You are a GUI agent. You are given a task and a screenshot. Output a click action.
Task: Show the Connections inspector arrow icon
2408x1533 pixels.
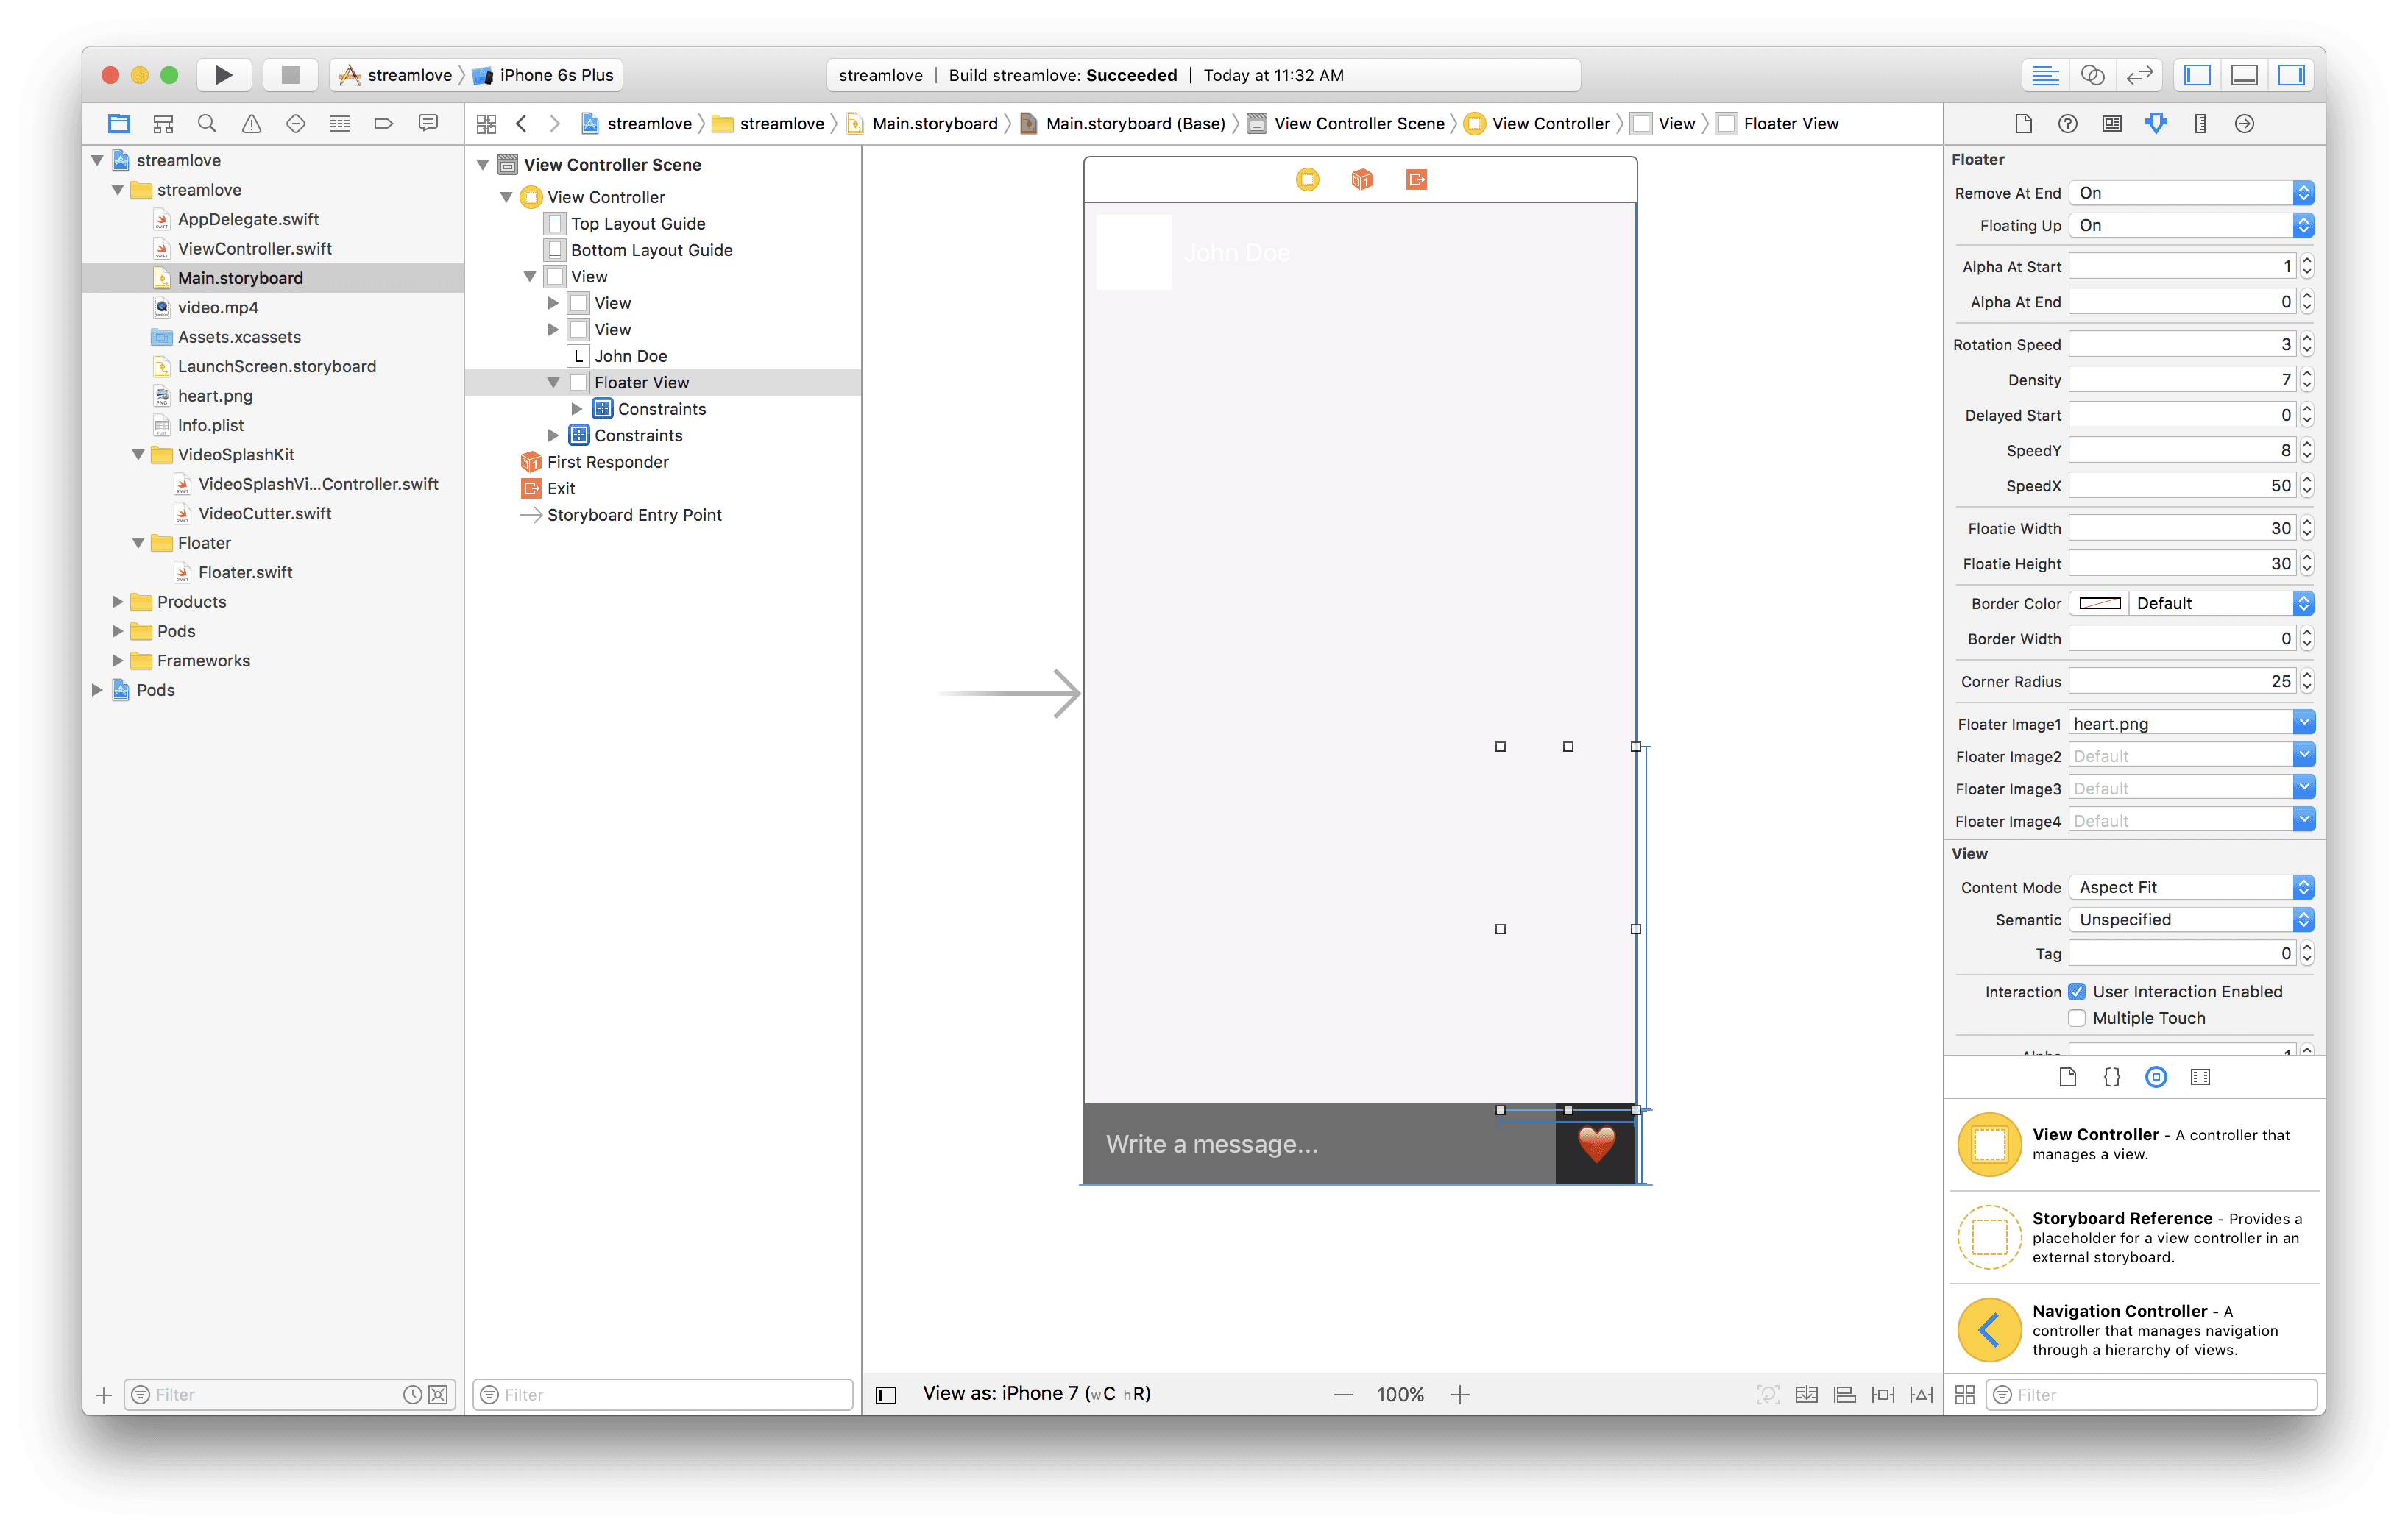coord(2244,123)
